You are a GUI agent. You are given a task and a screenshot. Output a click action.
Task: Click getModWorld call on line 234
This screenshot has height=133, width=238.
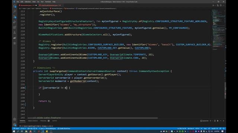click(78, 81)
